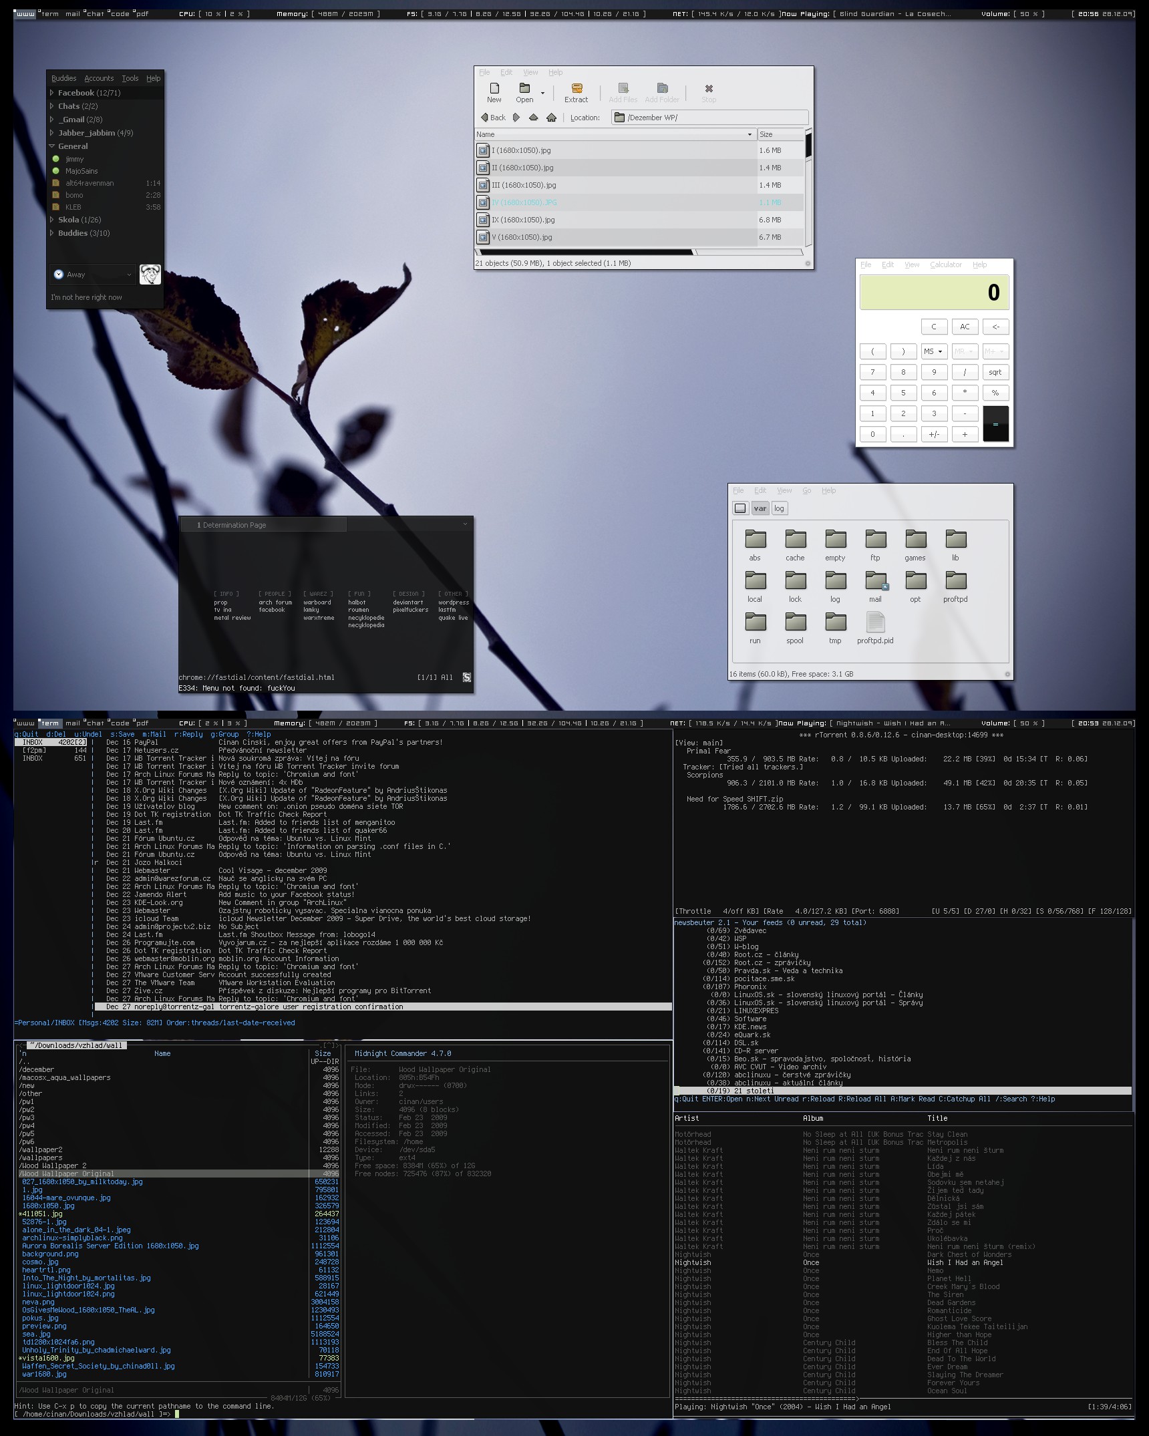Open View menu in archive manager
The image size is (1149, 1436).
(x=530, y=72)
